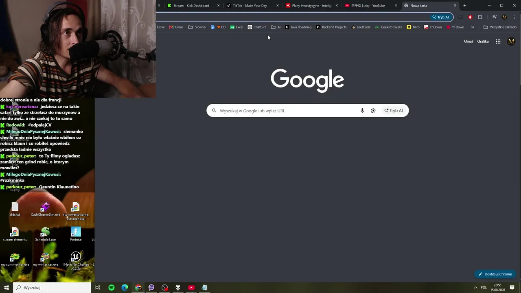Click the Tryb AI button in the address bar
This screenshot has width=521, height=293.
click(x=441, y=17)
